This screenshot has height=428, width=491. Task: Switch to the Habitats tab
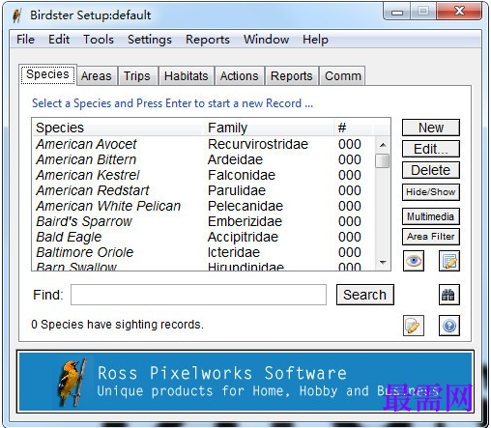(x=187, y=76)
